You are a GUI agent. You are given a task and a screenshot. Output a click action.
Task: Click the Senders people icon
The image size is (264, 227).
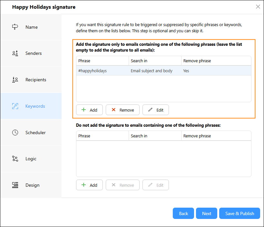pos(15,53)
